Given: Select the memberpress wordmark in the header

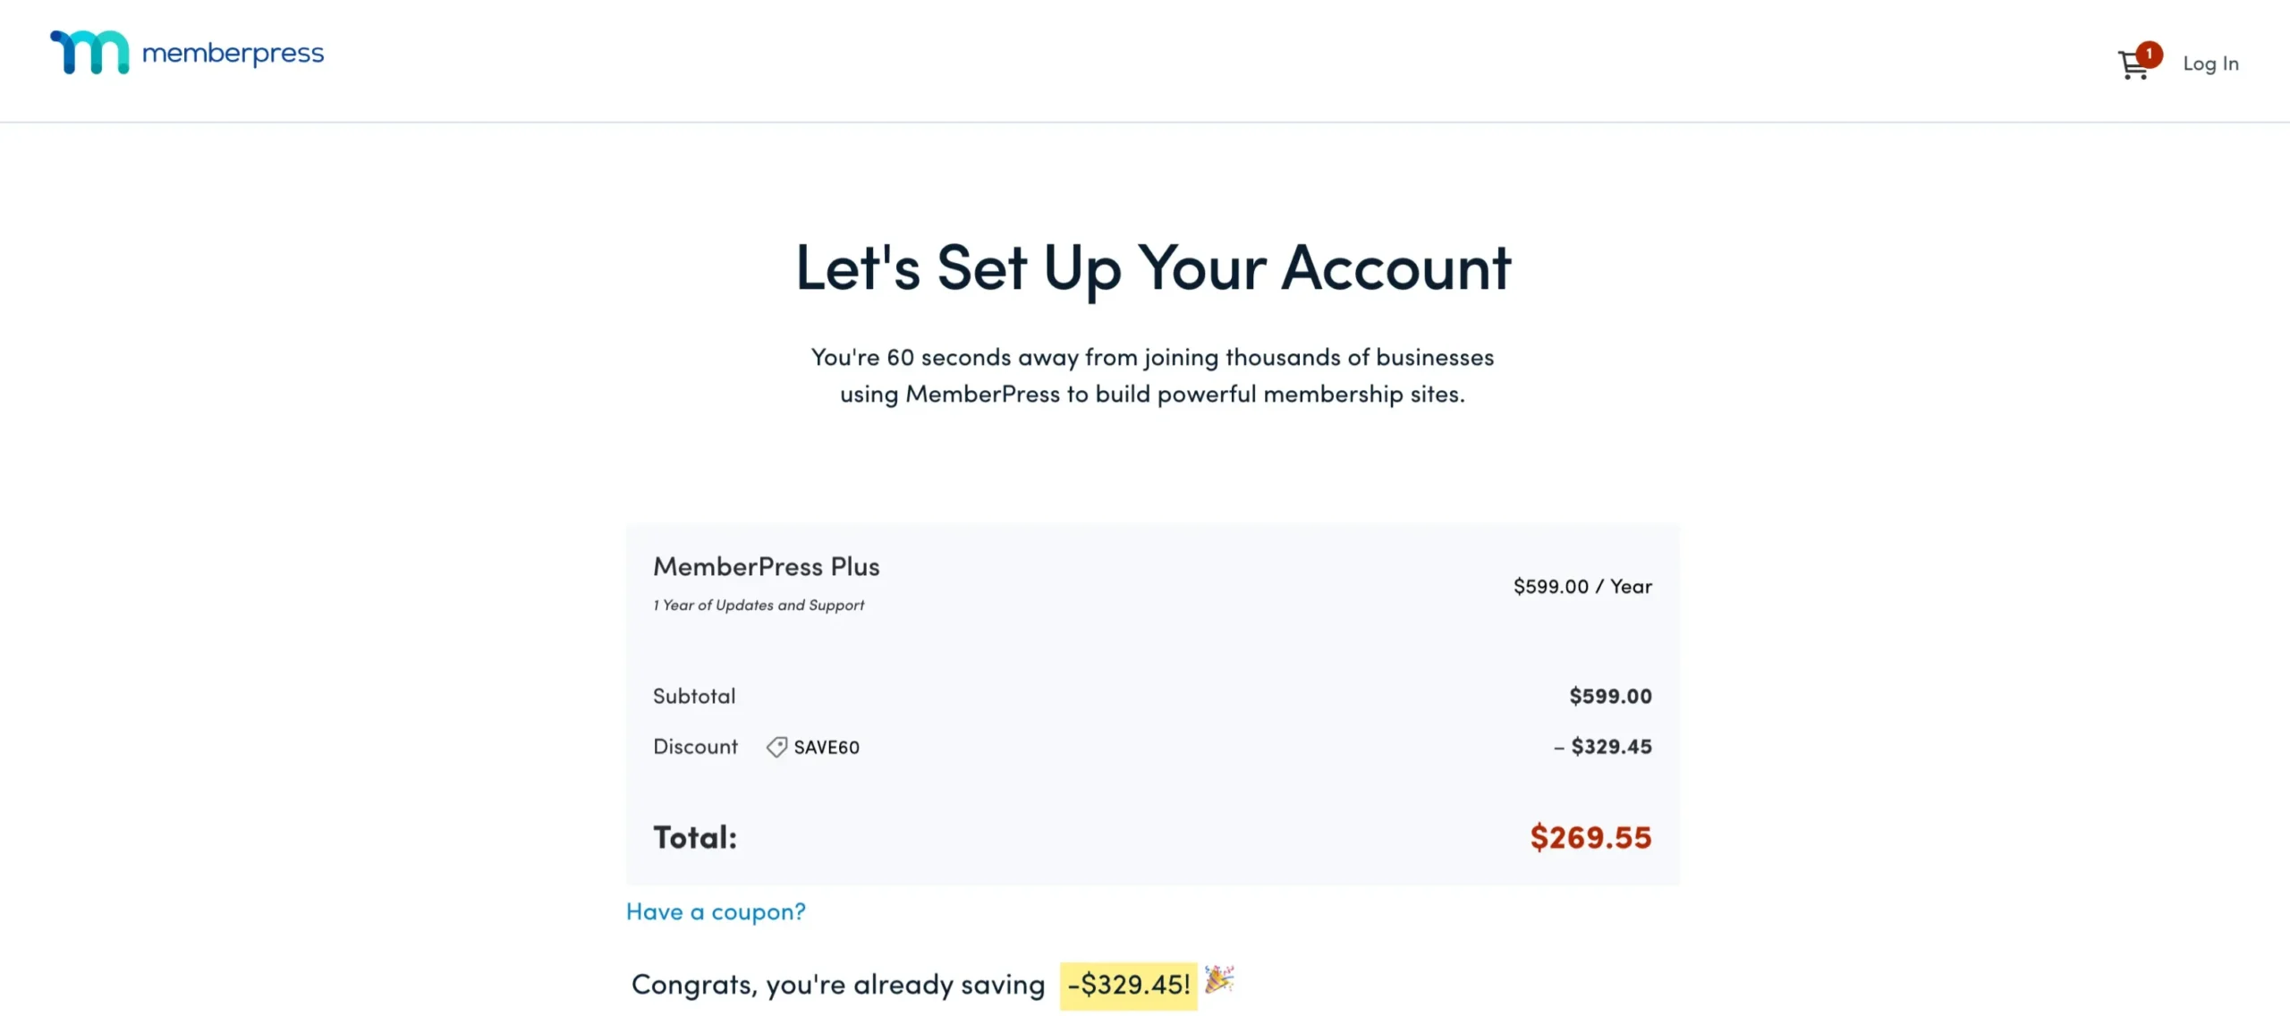Looking at the screenshot, I should pyautogui.click(x=233, y=54).
